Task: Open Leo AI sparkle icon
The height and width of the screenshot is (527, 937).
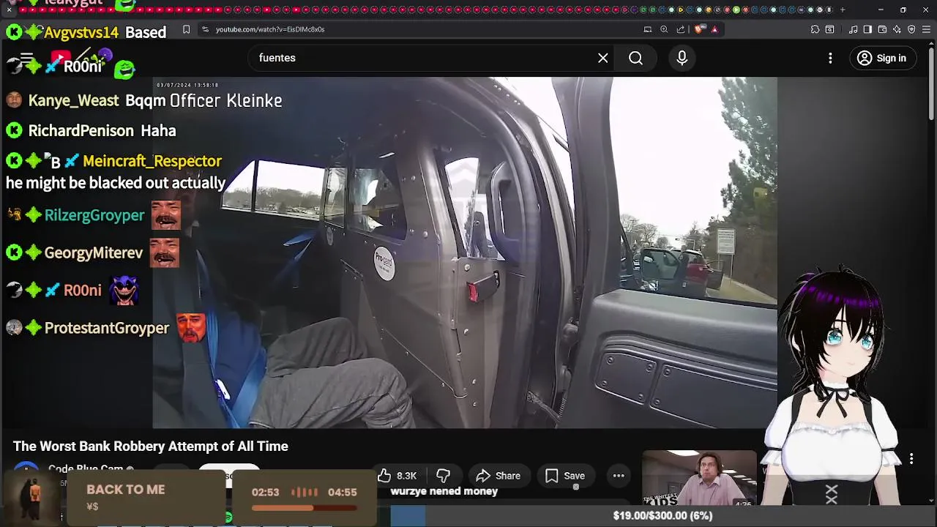Action: pyautogui.click(x=897, y=29)
